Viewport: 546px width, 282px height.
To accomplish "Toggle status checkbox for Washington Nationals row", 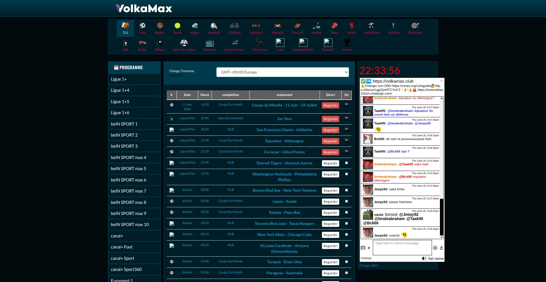I will click(x=346, y=174).
